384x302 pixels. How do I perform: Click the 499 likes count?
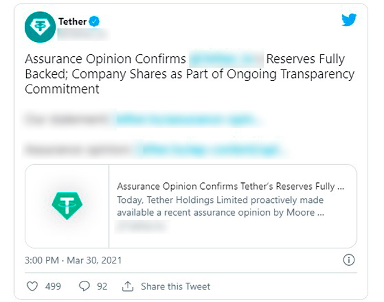(x=53, y=286)
